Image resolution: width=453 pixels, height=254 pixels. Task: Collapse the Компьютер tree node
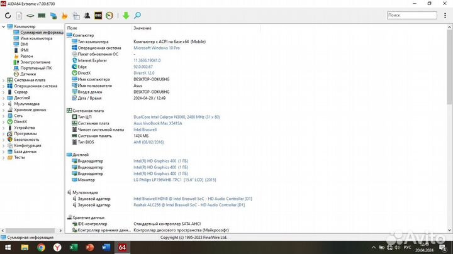click(x=4, y=26)
